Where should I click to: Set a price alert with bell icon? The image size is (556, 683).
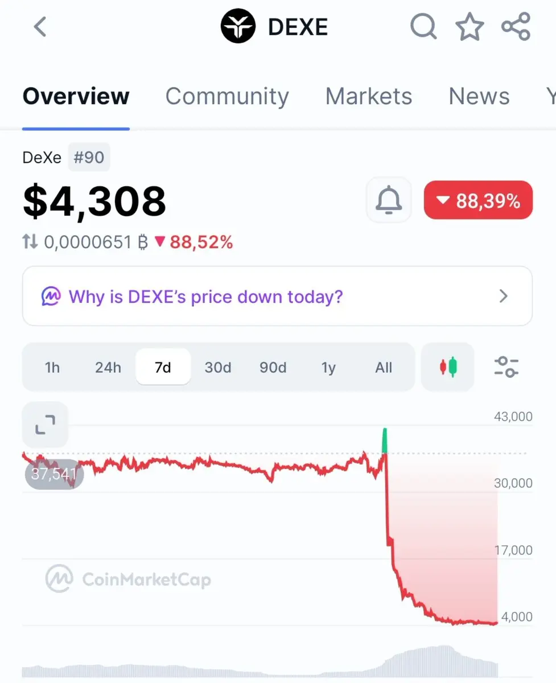pyautogui.click(x=389, y=200)
